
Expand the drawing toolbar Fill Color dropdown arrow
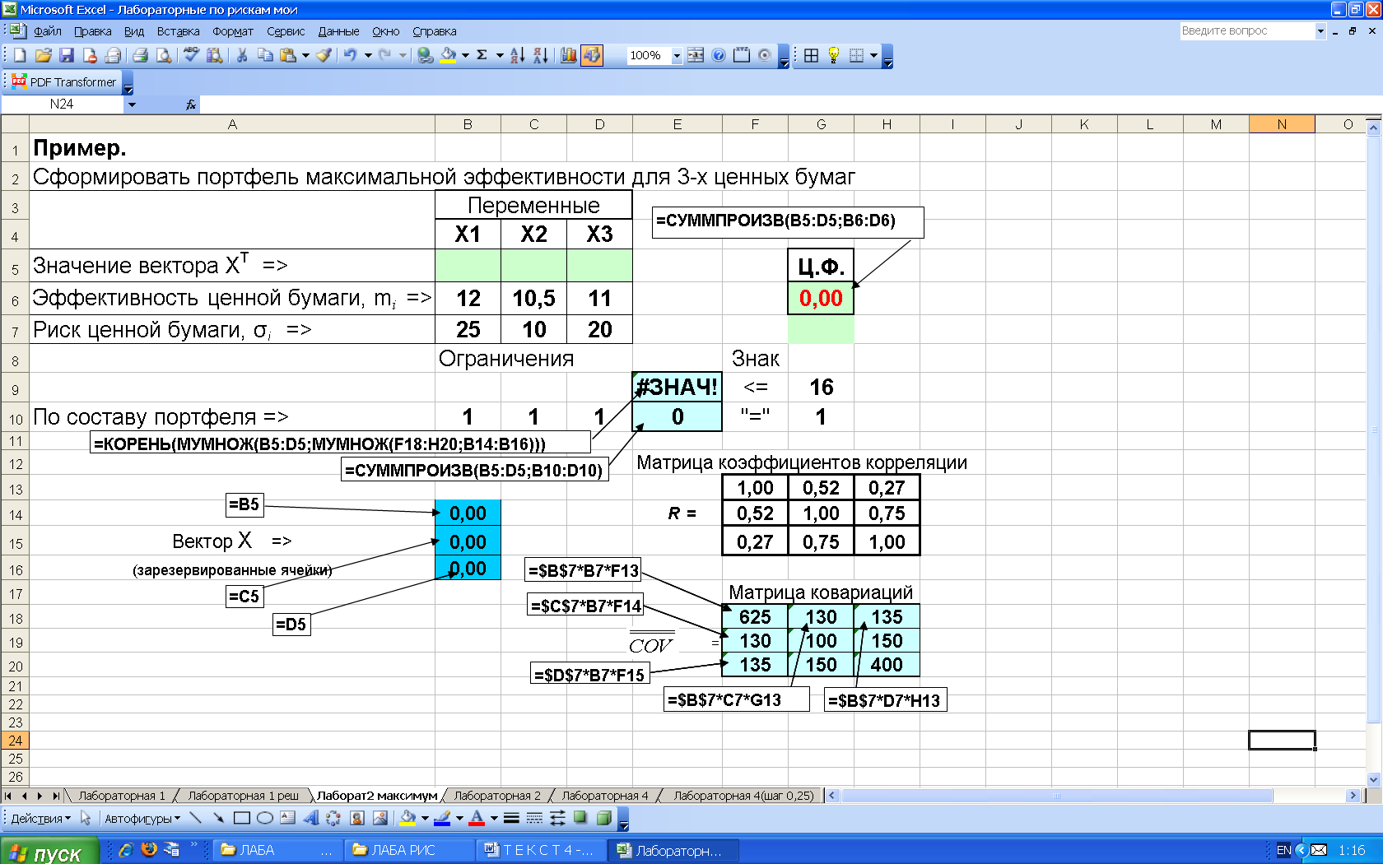coord(425,818)
